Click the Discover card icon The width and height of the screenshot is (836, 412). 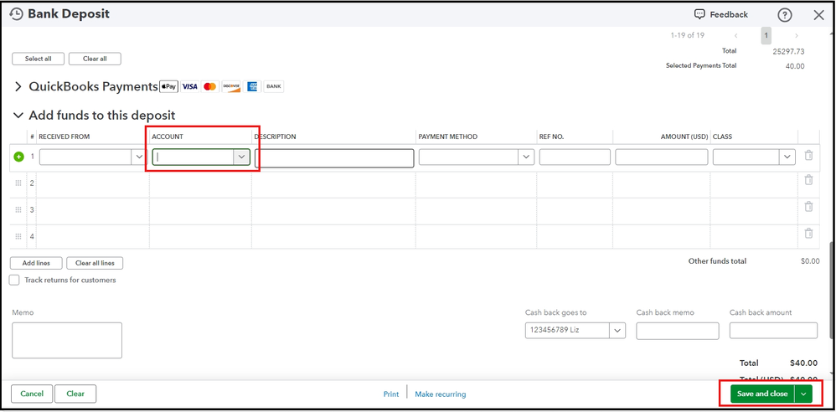pyautogui.click(x=231, y=86)
